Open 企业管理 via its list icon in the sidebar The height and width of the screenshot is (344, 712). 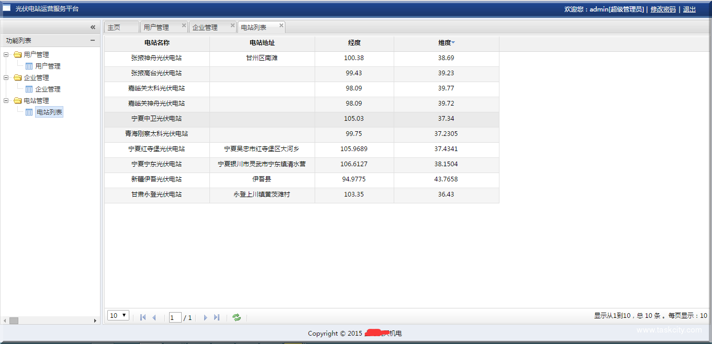pos(29,89)
